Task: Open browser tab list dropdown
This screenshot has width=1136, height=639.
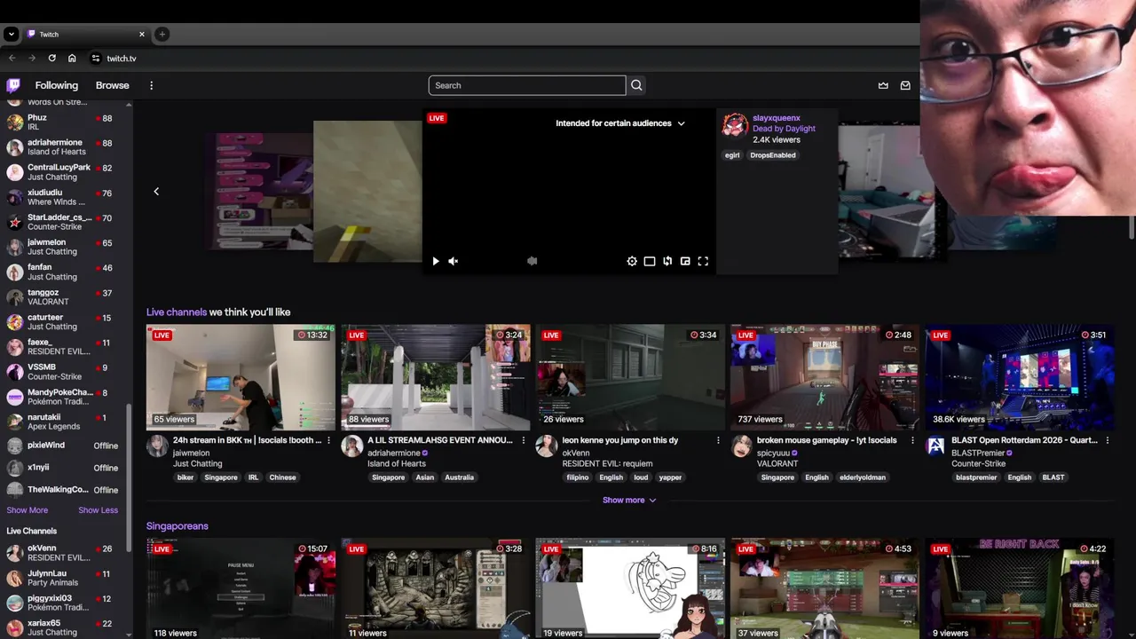Action: 11,34
